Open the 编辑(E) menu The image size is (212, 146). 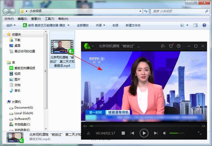point(22,19)
